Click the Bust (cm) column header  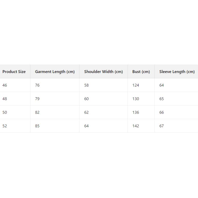[141, 72]
